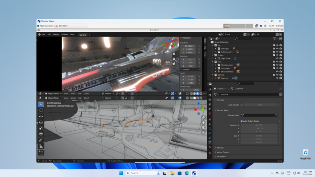Hide Set Lights collection in viewport
The width and height of the screenshot is (315, 177).
(277, 49)
